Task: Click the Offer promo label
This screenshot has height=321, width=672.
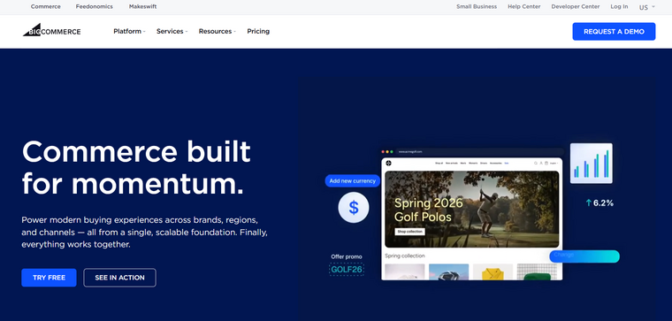Action: tap(347, 256)
